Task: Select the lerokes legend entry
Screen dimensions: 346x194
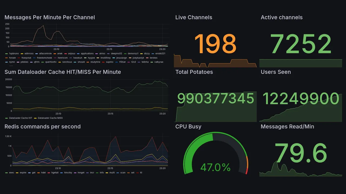Action: [x=152, y=58]
